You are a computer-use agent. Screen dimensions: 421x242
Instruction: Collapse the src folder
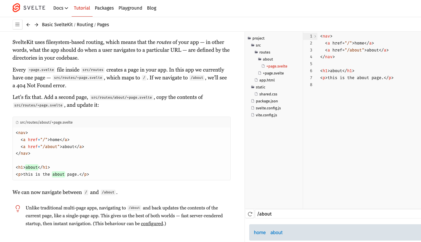[x=256, y=45]
